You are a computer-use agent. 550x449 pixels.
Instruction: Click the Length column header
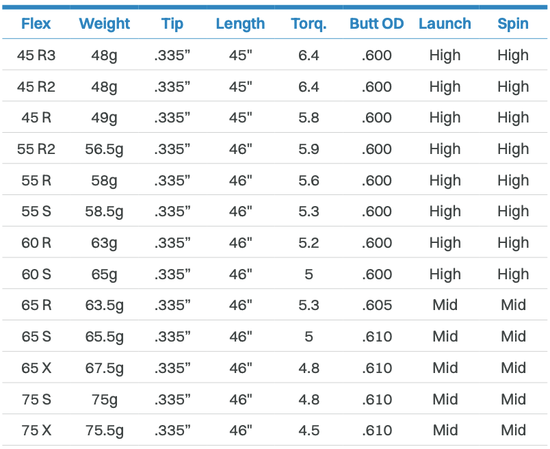tap(240, 24)
